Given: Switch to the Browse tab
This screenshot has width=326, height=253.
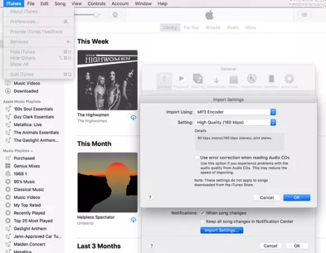Looking at the screenshot, I should [x=213, y=27].
